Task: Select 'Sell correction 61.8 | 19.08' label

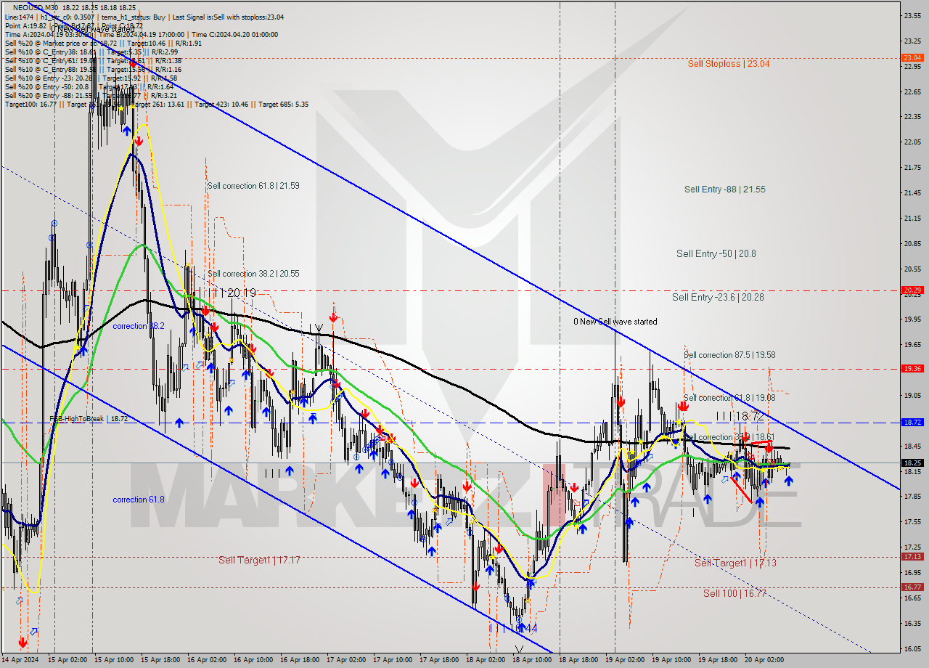Action: (729, 398)
